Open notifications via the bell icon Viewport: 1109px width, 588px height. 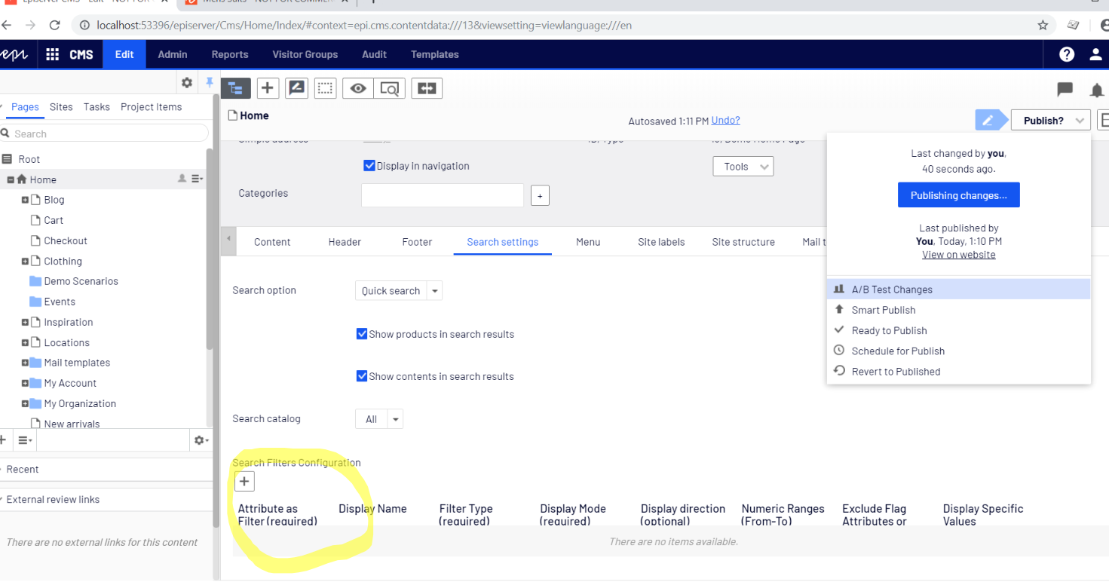[1097, 90]
